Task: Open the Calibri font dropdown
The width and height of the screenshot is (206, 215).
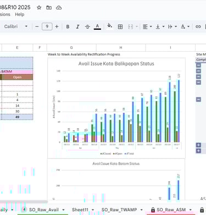Action: (16, 26)
